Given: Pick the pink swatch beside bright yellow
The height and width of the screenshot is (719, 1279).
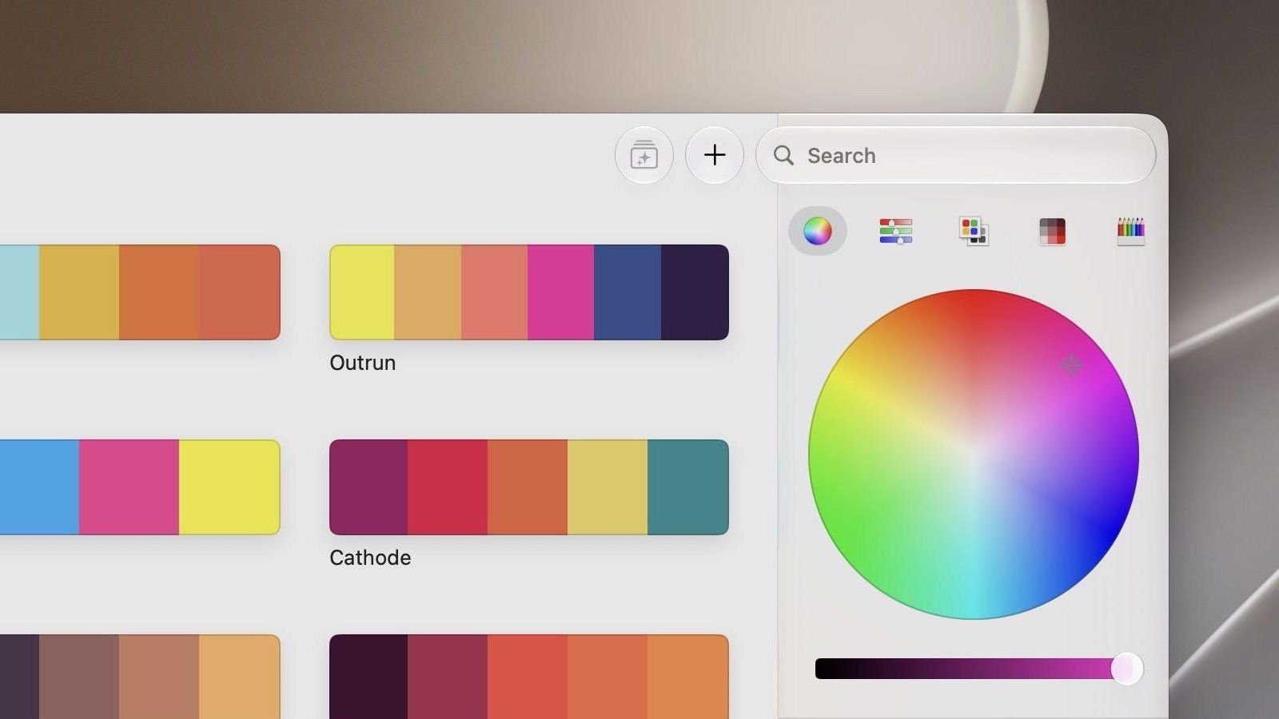Looking at the screenshot, I should point(129,487).
